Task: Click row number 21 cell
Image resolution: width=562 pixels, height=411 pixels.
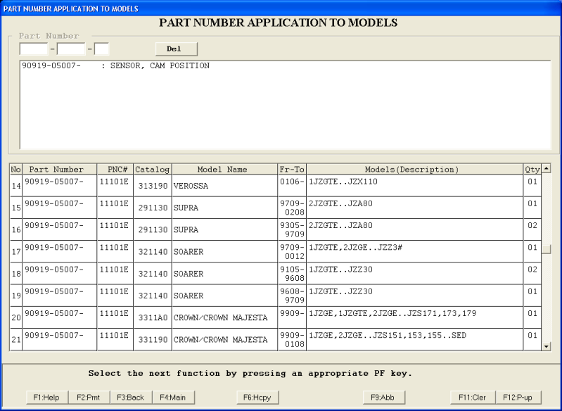Action: (x=15, y=339)
